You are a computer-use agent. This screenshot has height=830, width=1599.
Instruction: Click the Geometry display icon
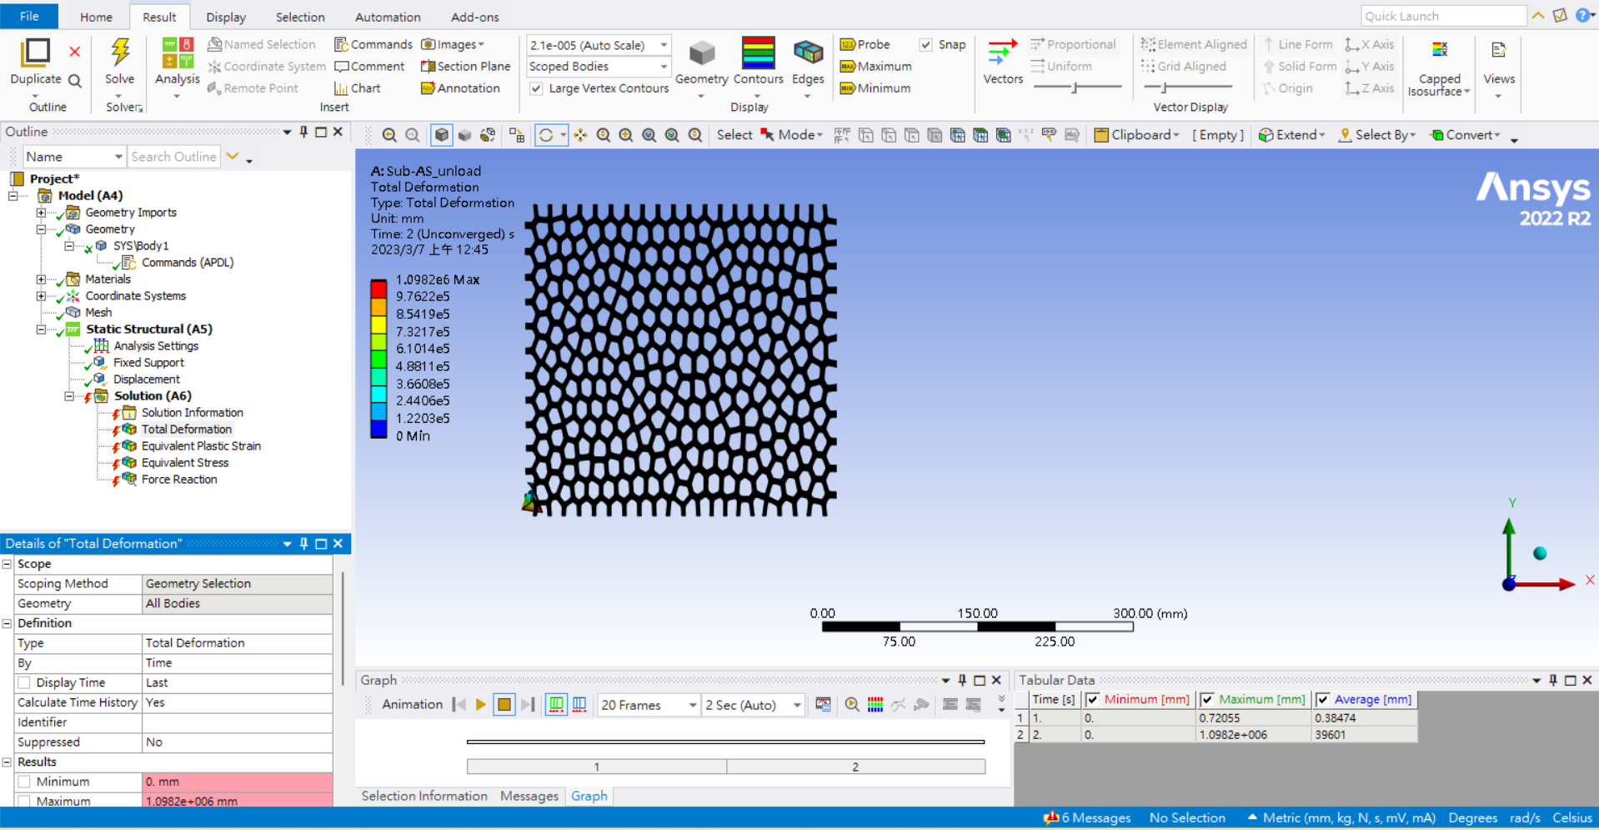click(x=701, y=53)
